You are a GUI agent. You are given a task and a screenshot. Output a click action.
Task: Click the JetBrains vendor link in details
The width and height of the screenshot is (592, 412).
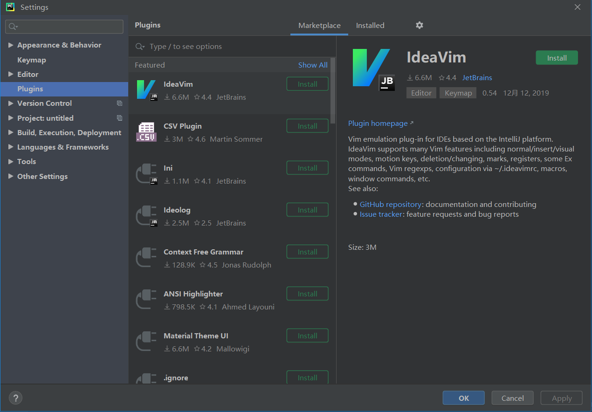(477, 77)
